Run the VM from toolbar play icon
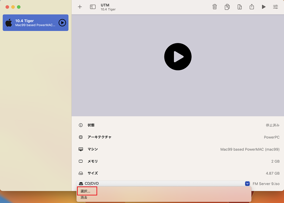The height and width of the screenshot is (203, 284). pyautogui.click(x=264, y=7)
